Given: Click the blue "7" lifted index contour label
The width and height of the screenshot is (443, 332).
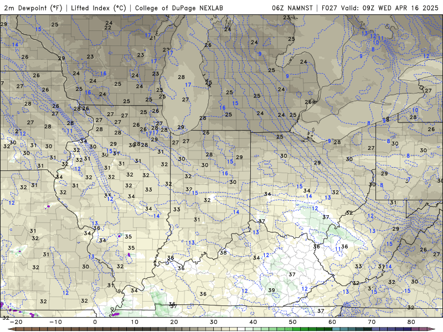Looking at the screenshot, I should point(409,180).
